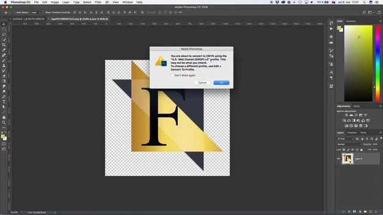Open the Apple menu
The height and width of the screenshot is (215, 383).
pyautogui.click(x=5, y=2)
